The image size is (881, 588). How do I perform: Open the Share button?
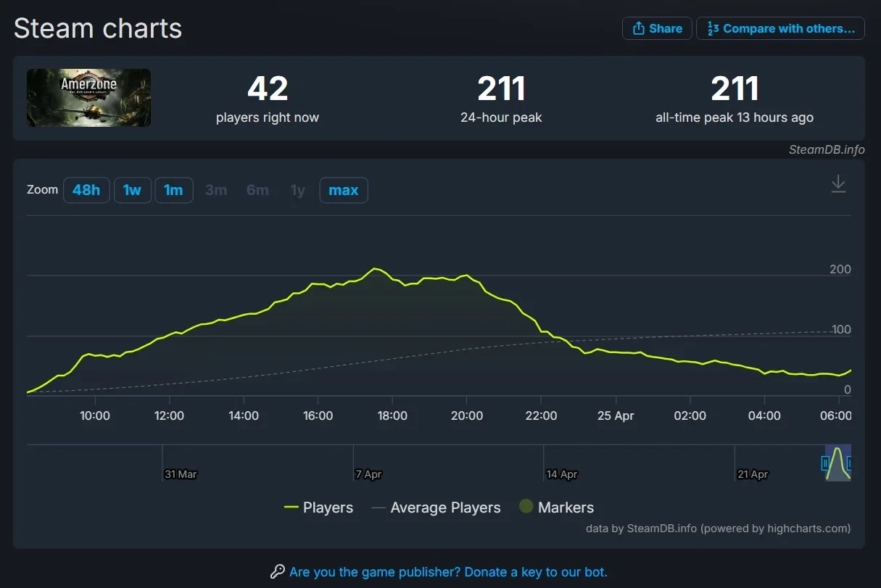(657, 28)
